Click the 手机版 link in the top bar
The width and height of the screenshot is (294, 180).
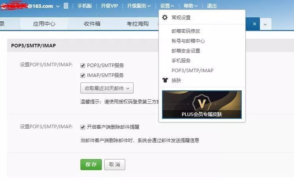(84, 6)
